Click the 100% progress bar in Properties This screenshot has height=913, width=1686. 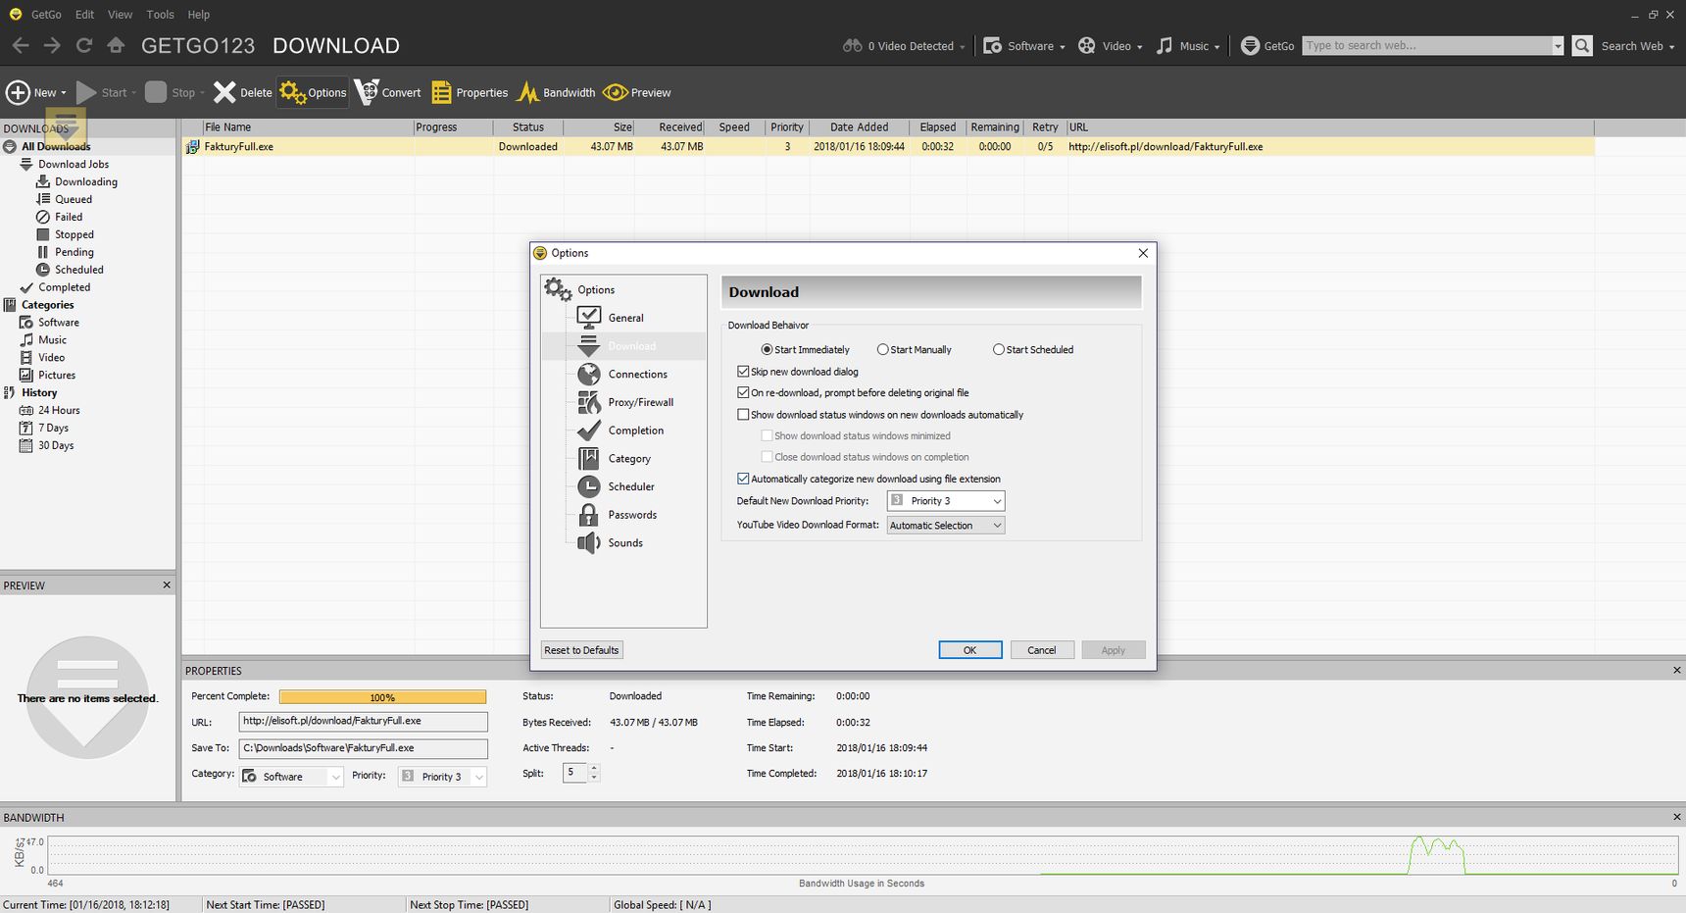tap(382, 697)
